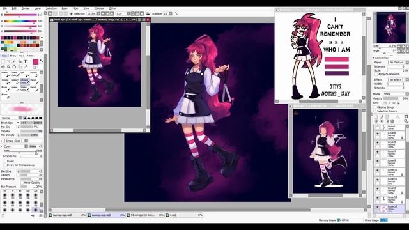Open the Layer menu
Screen dimensions: 409x230
click(x=38, y=8)
